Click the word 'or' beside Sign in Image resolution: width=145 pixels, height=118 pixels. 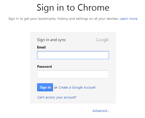pyautogui.click(x=56, y=87)
